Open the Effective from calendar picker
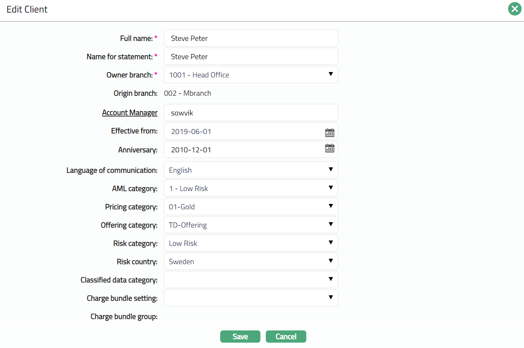 point(330,133)
